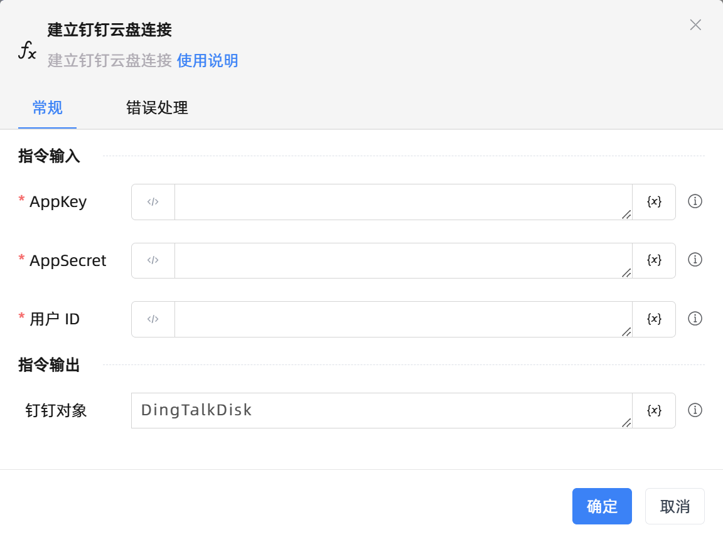Toggle expression mode icon for AppKey
This screenshot has height=542, width=723.
pos(153,202)
